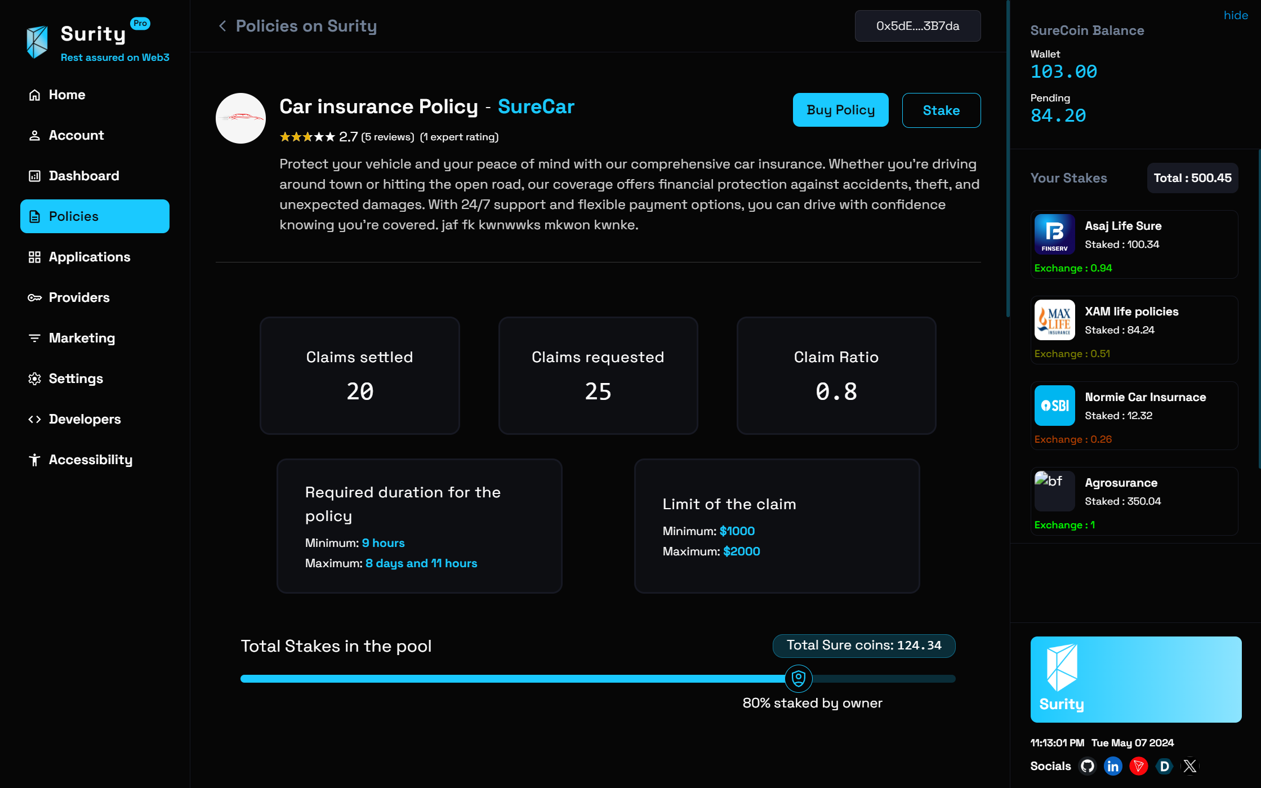Click the Asaj Life Sure Finserv logo

point(1054,234)
